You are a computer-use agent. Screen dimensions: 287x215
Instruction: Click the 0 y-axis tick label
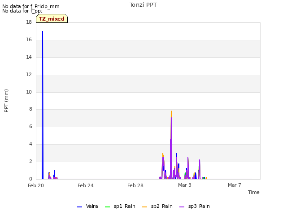point(30,179)
